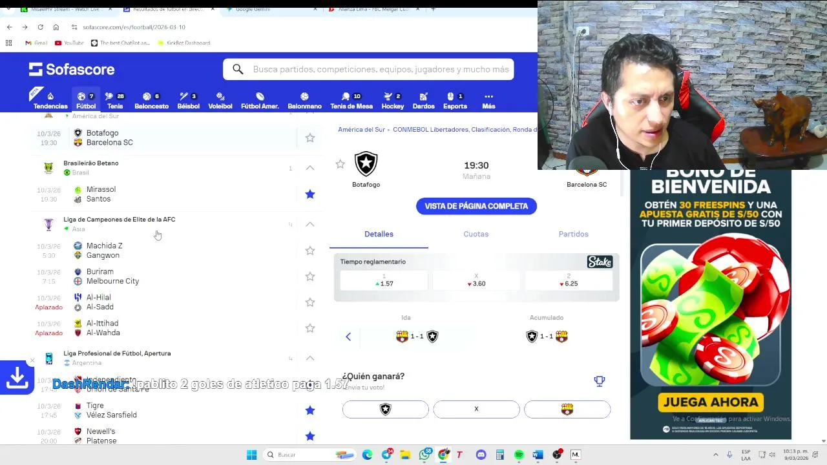This screenshot has width=827, height=465.
Task: Open the Windows Start menu
Action: (x=251, y=455)
